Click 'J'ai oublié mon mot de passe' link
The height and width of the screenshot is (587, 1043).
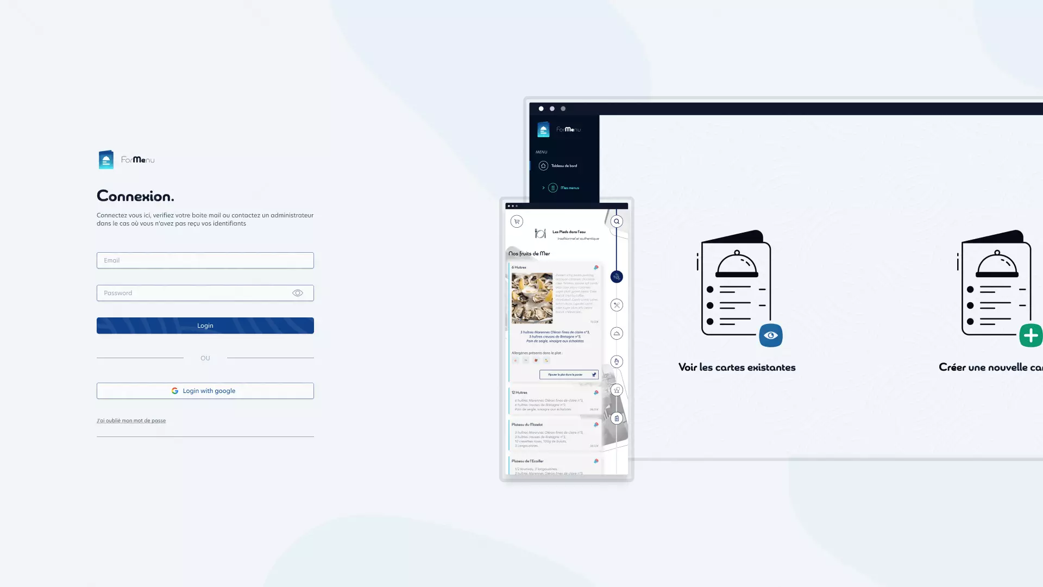click(x=131, y=420)
